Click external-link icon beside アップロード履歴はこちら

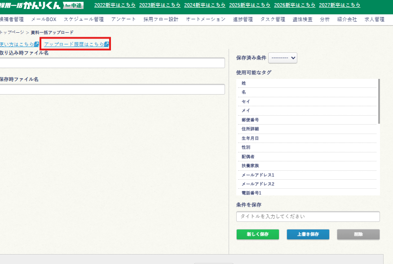[107, 44]
